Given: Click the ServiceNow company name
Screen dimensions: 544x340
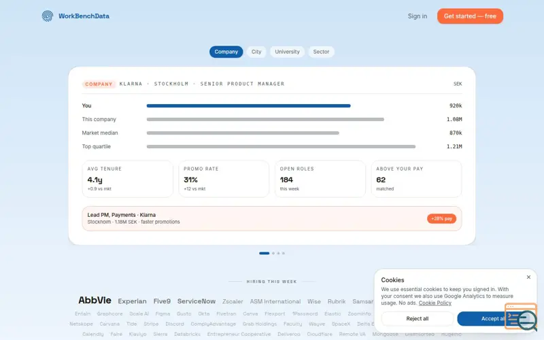Looking at the screenshot, I should (x=197, y=301).
